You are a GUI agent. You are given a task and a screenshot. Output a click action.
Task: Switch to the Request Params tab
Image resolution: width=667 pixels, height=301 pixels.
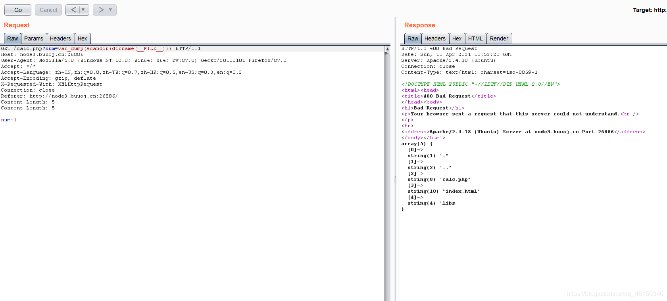[x=34, y=38]
